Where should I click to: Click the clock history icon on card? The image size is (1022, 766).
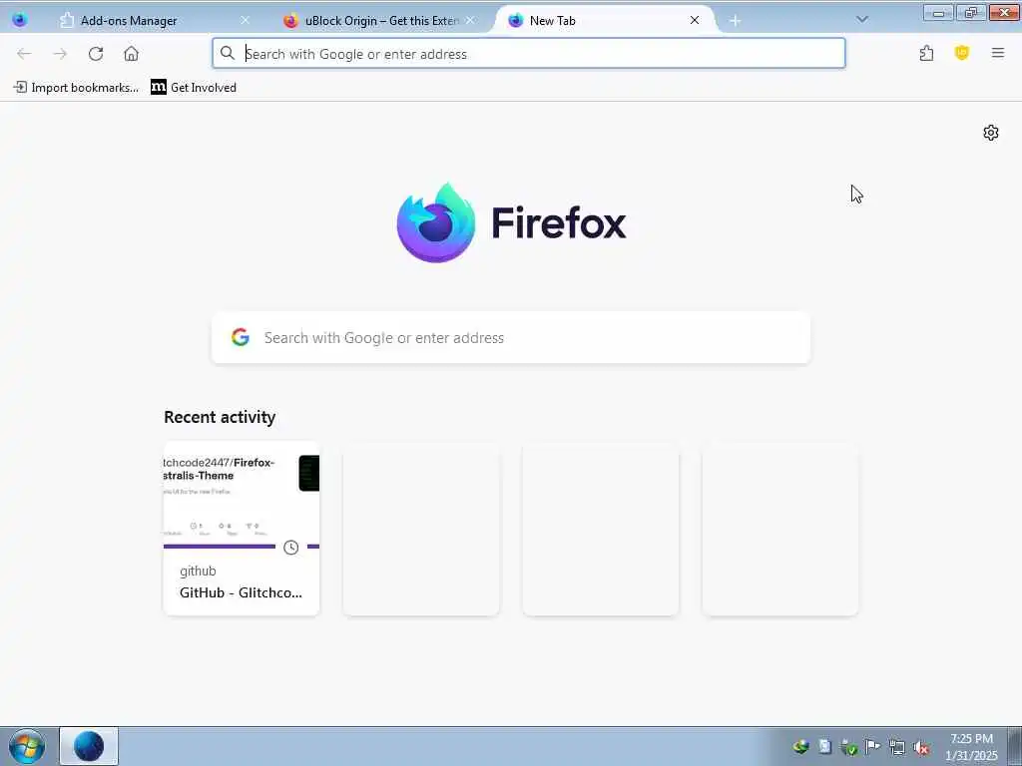(x=290, y=548)
